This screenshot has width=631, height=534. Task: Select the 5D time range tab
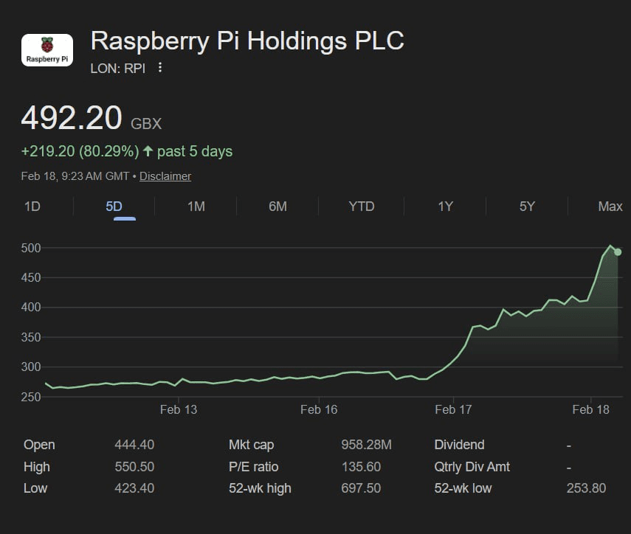[114, 207]
